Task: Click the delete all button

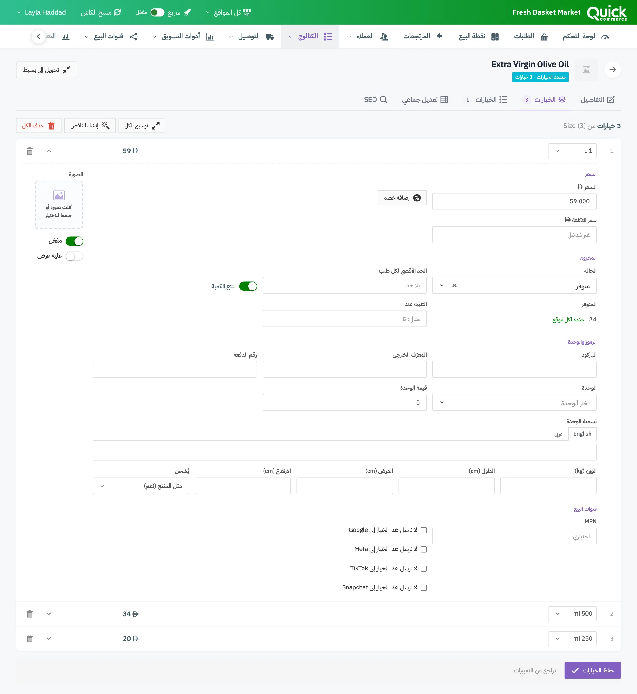Action: [38, 126]
